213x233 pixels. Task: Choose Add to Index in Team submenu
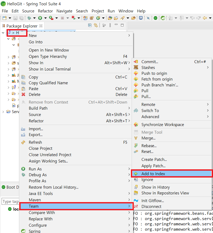(x=172, y=174)
